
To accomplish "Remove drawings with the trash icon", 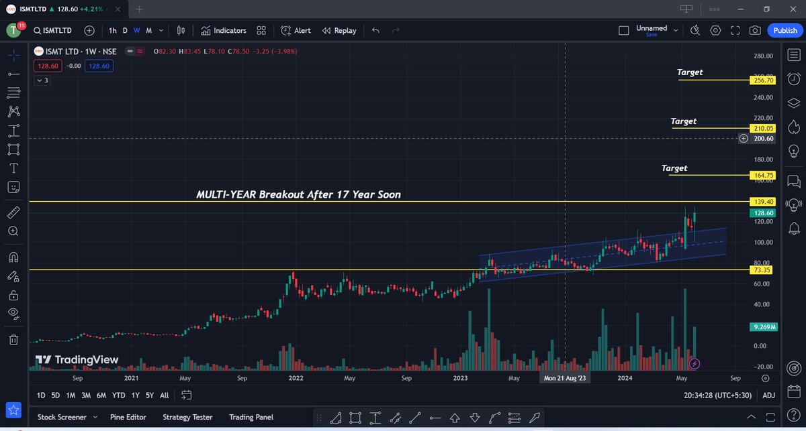I will tap(14, 340).
